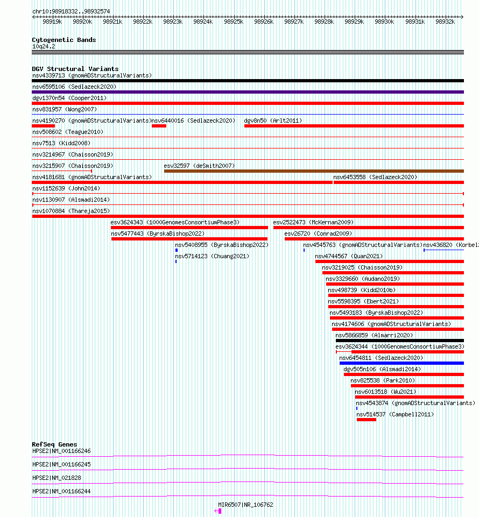This screenshot has width=479, height=517.
Task: Select nsv498739 (Kidd2010b) label
Action: pyautogui.click(x=362, y=290)
